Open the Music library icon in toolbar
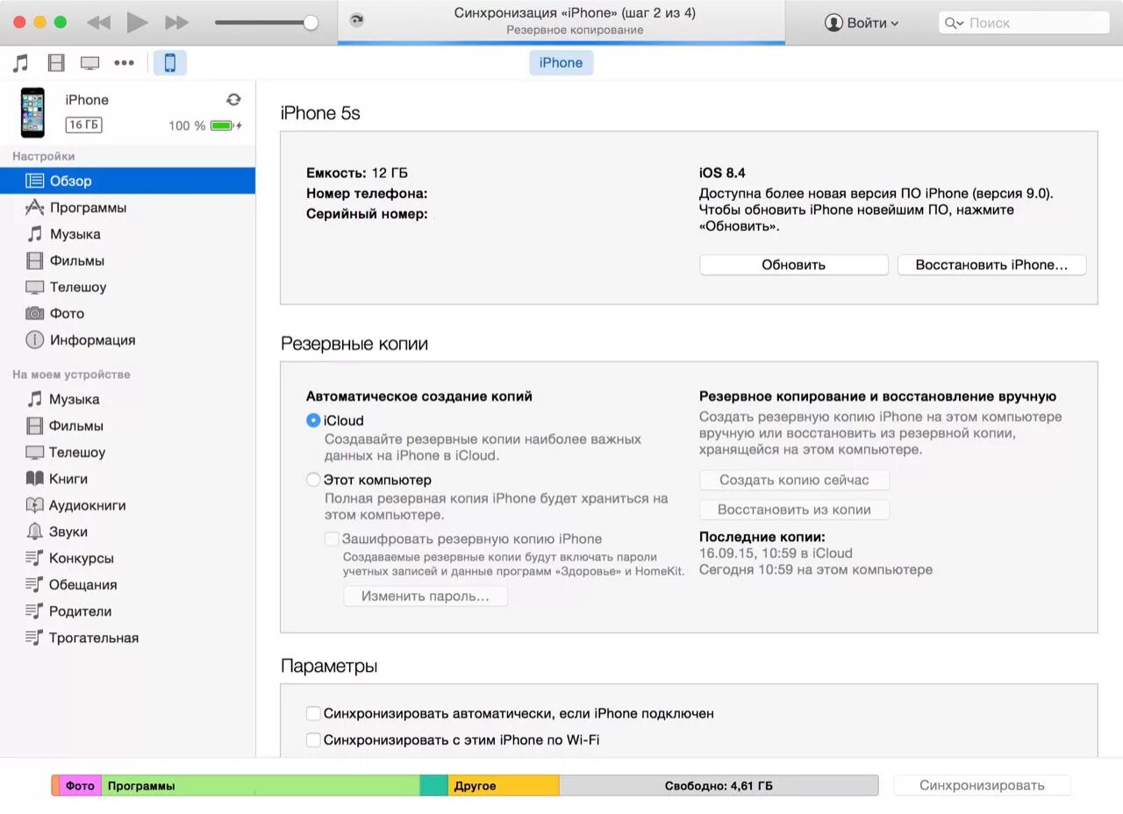 click(21, 62)
